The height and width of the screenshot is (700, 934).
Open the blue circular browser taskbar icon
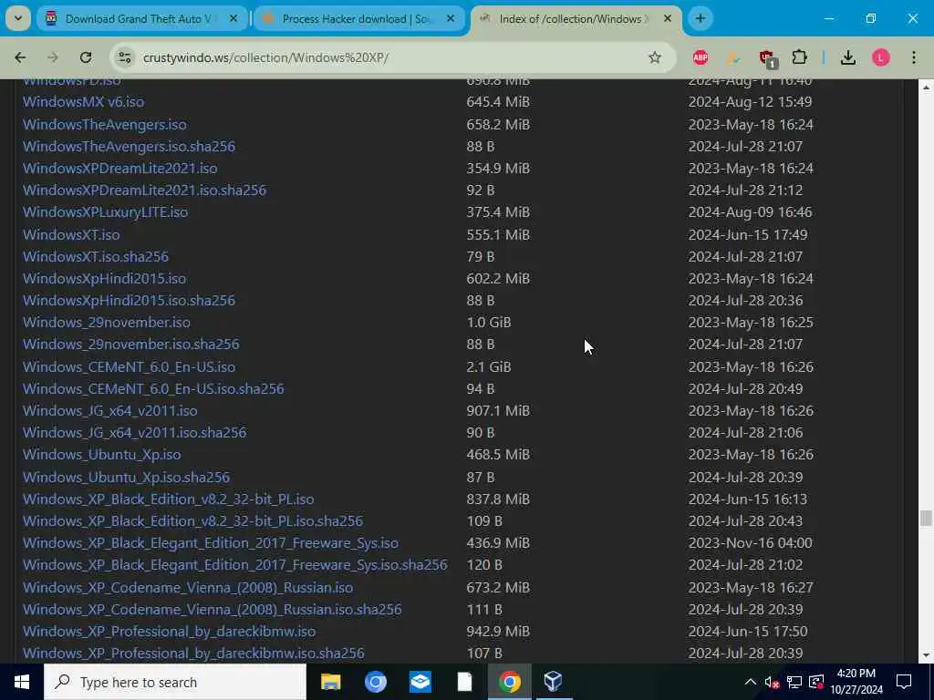[375, 682]
